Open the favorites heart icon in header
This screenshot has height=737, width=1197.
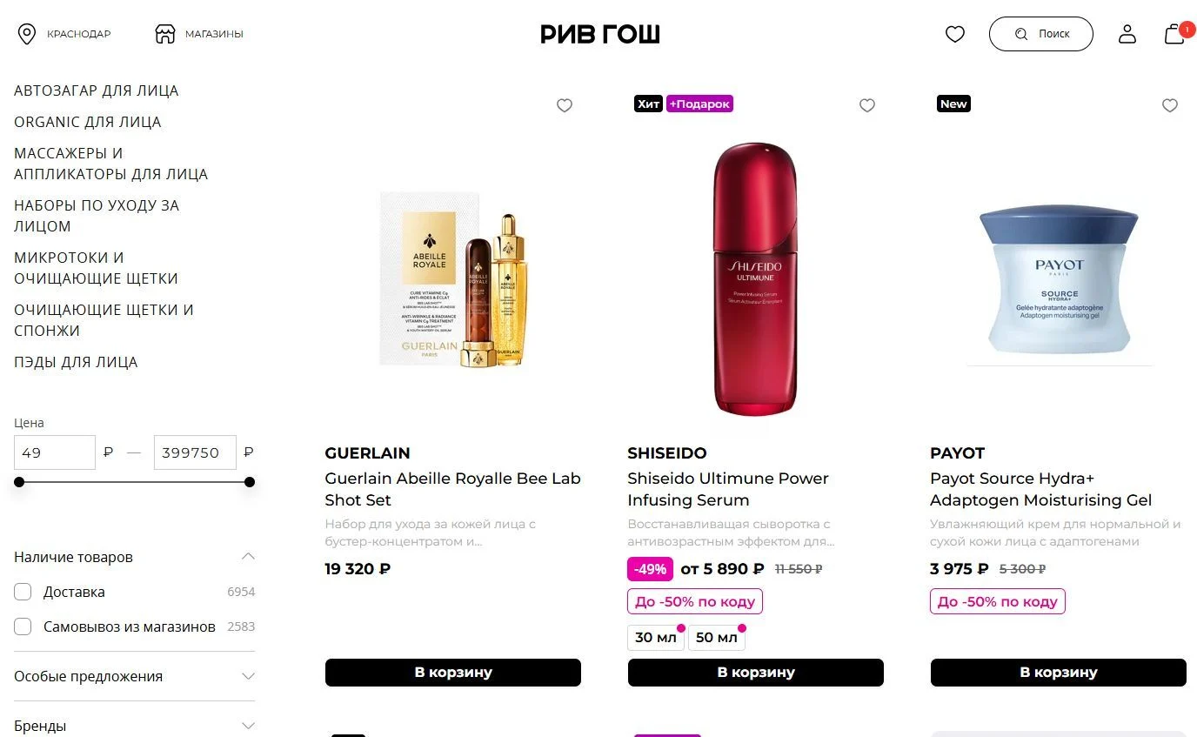coord(955,35)
